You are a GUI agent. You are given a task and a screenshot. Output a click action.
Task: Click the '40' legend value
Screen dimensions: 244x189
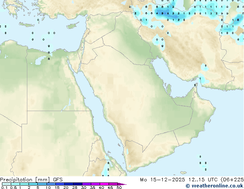tap(101, 187)
